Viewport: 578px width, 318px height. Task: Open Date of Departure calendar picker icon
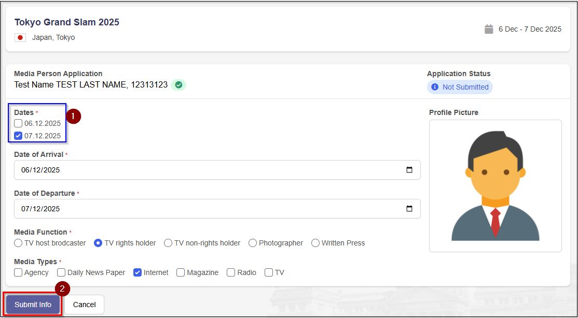(409, 209)
